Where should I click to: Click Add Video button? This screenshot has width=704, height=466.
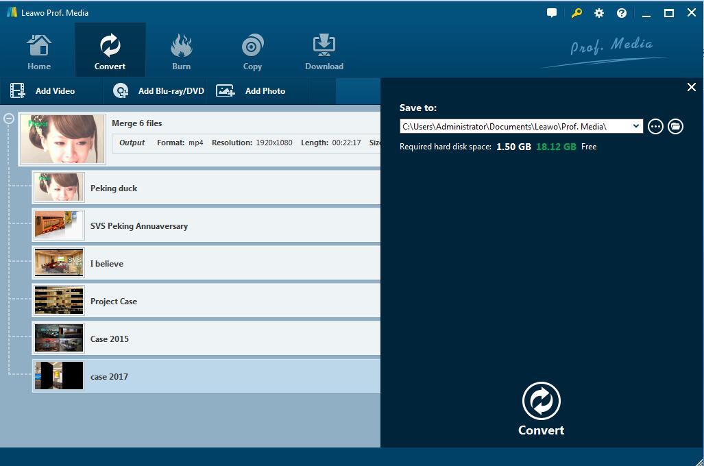[x=43, y=91]
